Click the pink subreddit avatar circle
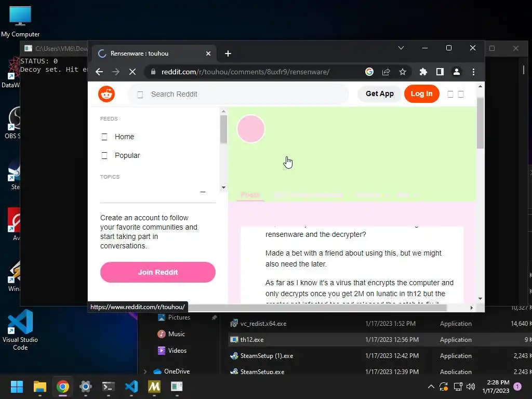 [x=251, y=129]
